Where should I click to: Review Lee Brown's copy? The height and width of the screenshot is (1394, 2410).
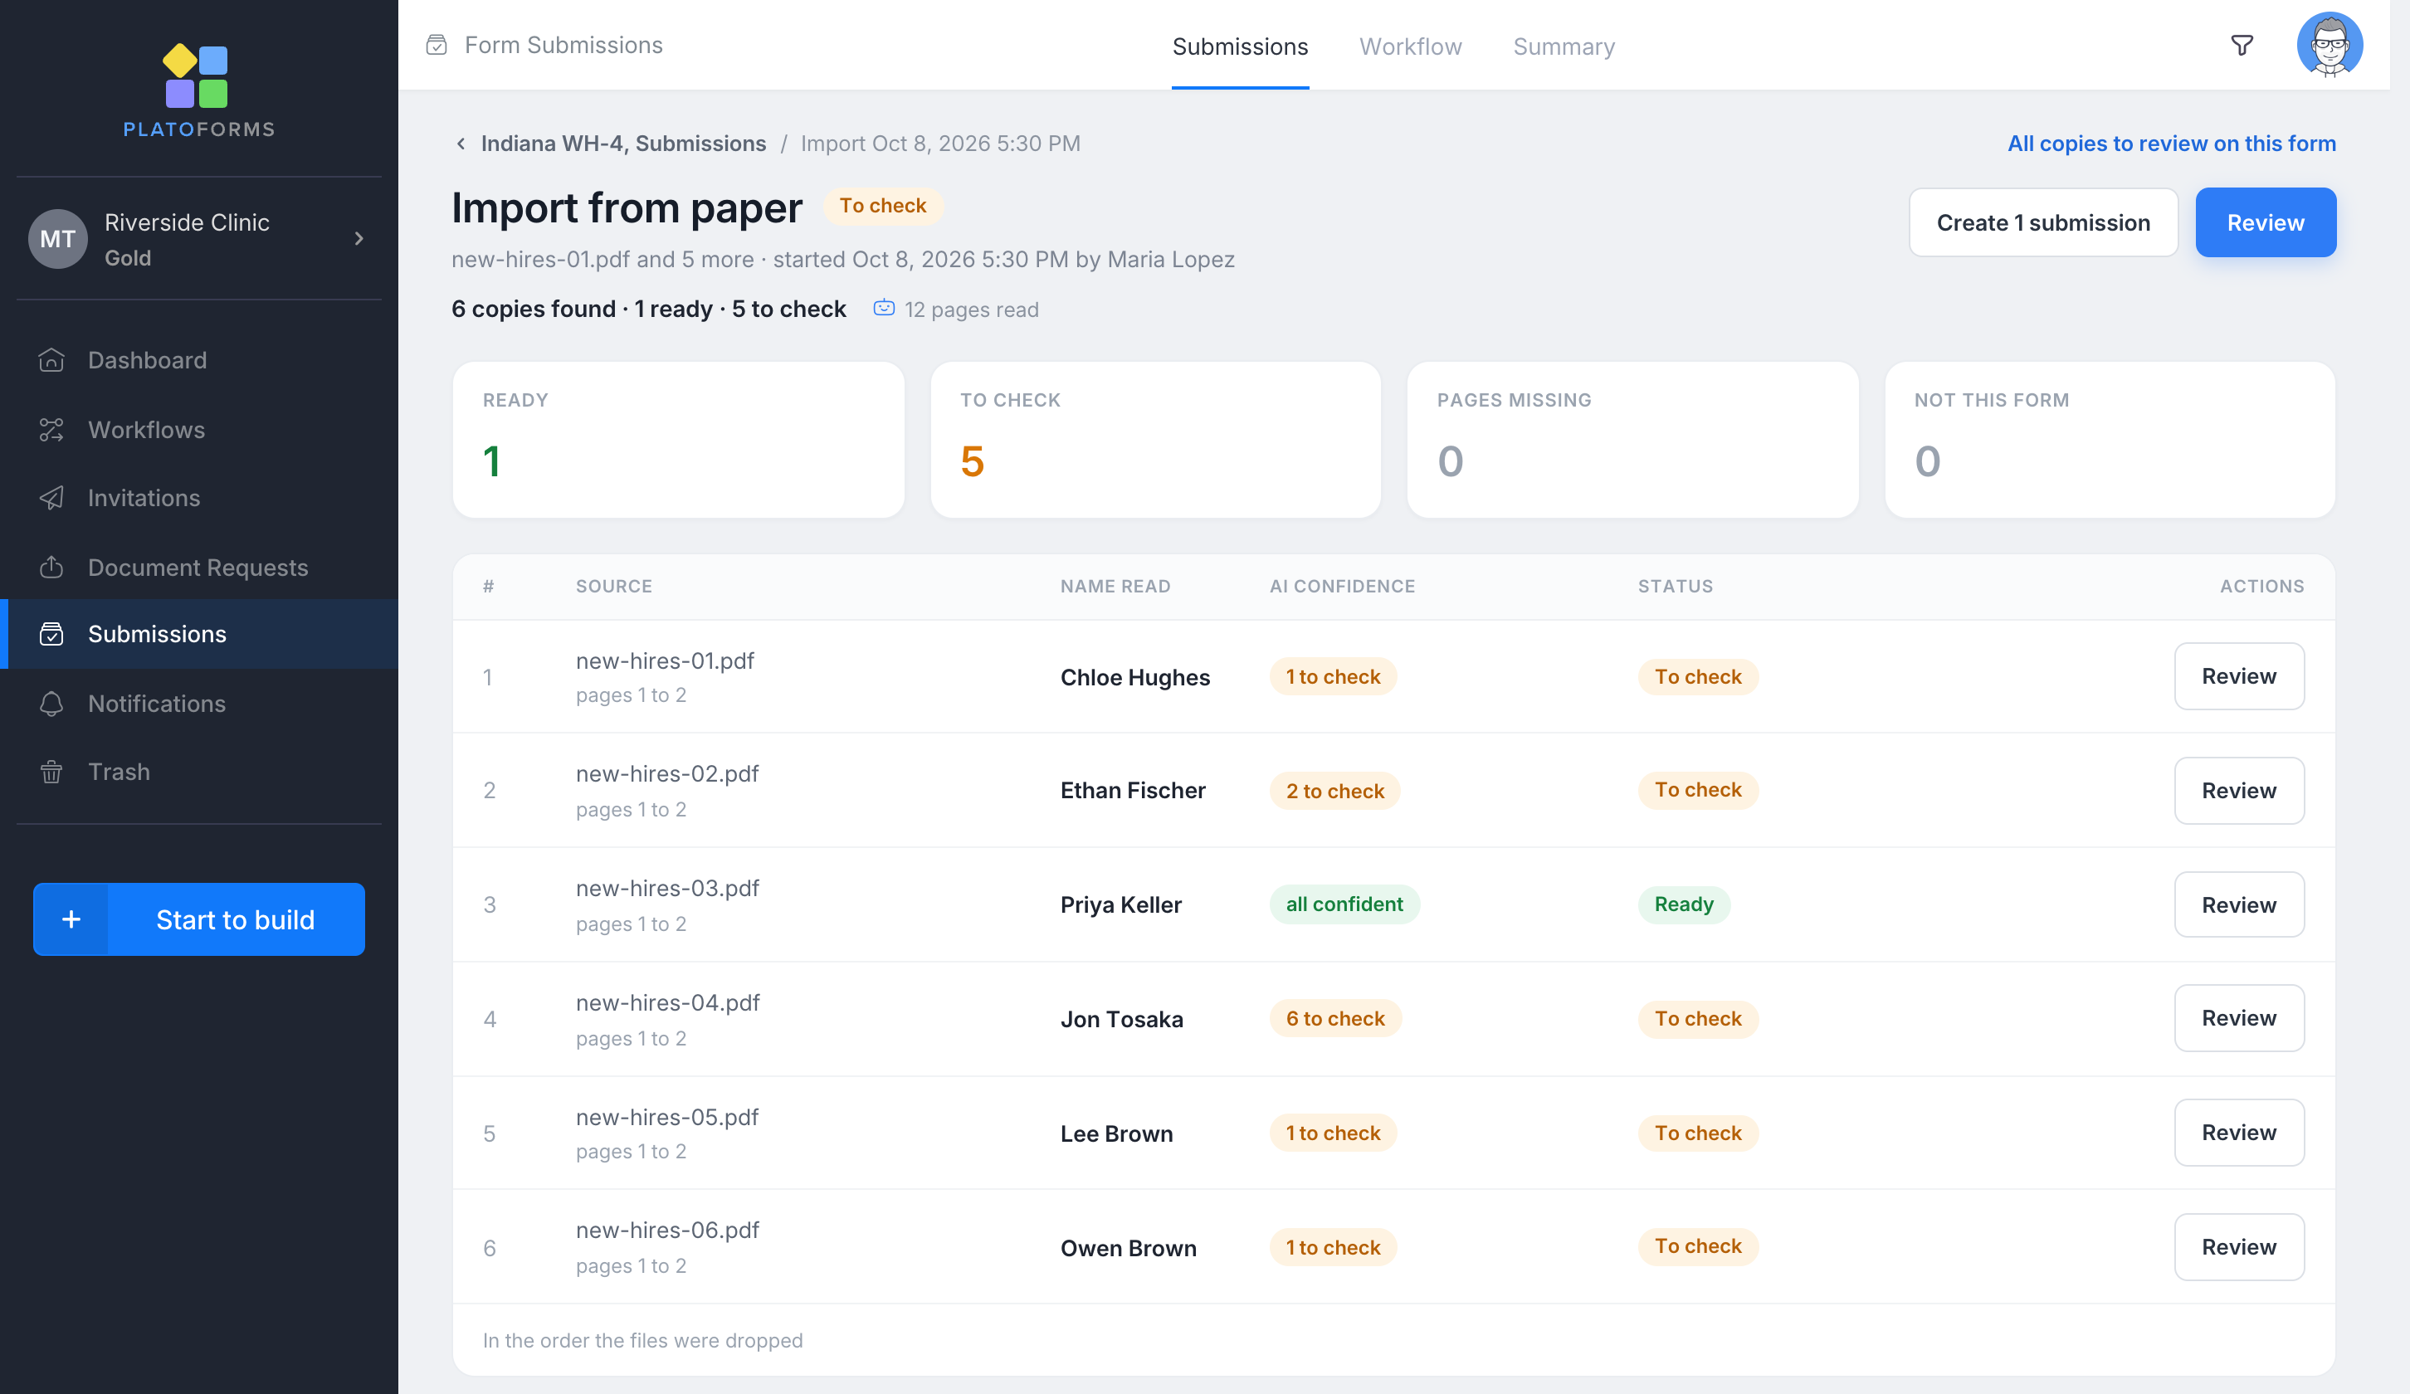pyautogui.click(x=2238, y=1132)
